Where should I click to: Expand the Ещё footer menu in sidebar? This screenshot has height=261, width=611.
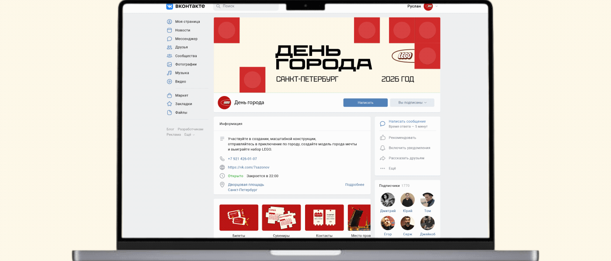(x=189, y=135)
